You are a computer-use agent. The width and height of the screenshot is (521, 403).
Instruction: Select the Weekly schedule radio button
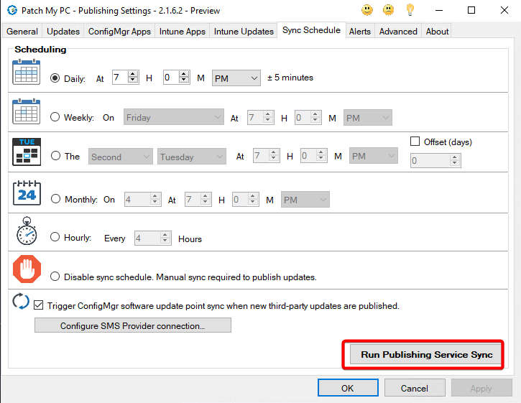pos(55,117)
